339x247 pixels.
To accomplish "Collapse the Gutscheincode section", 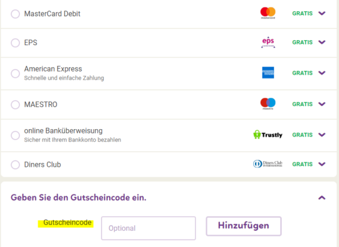I will point(322,198).
